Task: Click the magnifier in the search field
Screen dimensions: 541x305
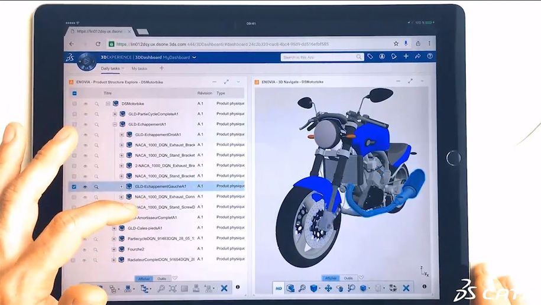Action: pyautogui.click(x=359, y=57)
